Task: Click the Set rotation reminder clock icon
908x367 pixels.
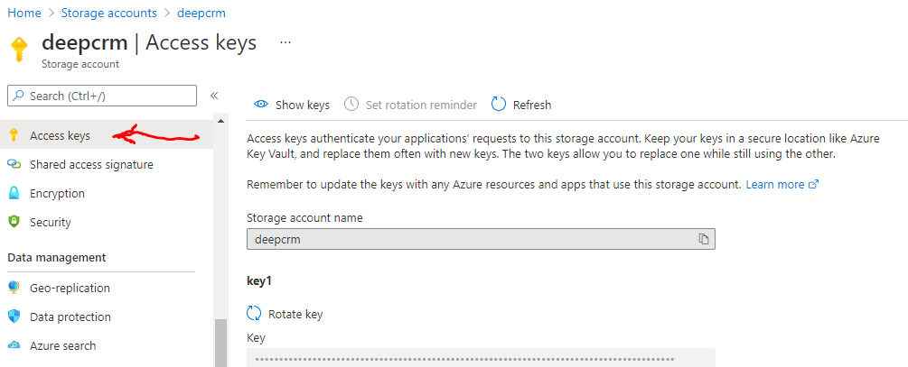Action: [351, 105]
